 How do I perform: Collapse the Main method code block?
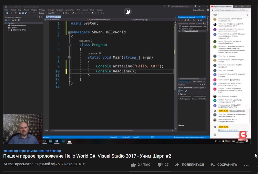pyautogui.click(x=69, y=58)
